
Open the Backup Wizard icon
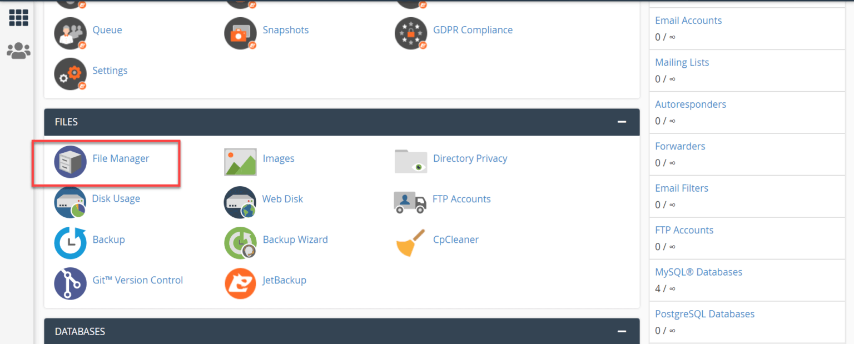pyautogui.click(x=240, y=243)
